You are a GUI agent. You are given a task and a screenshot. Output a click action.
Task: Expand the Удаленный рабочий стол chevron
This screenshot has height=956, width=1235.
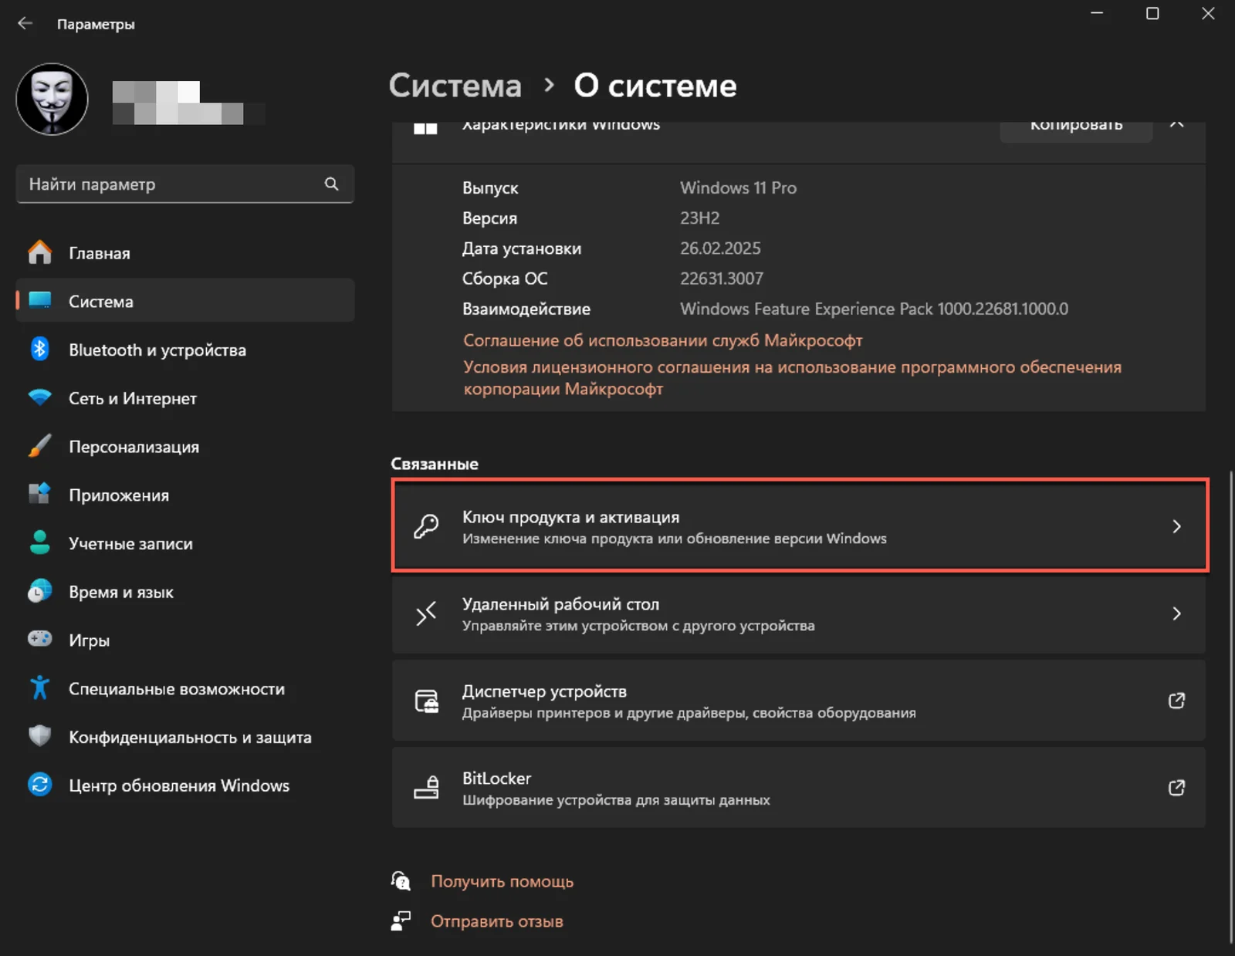tap(1176, 613)
